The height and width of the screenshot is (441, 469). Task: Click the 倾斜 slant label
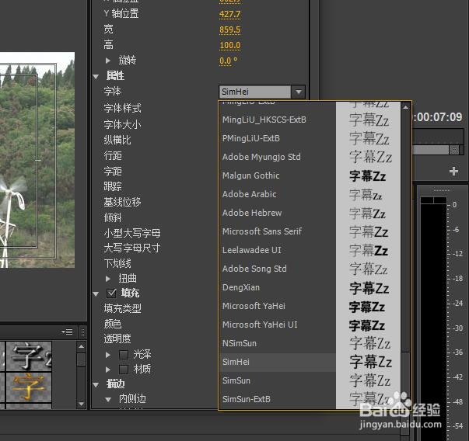113,217
